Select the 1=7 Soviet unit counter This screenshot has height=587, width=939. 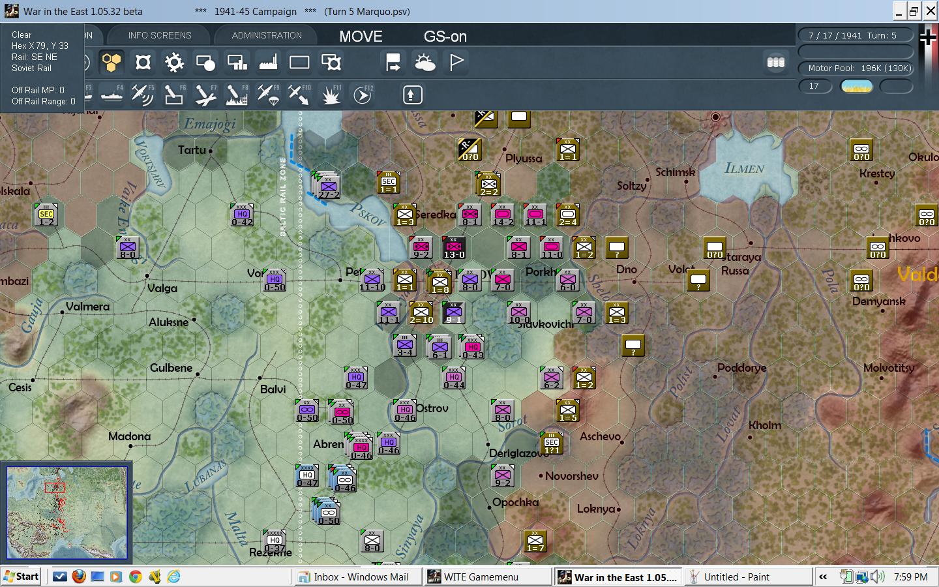(x=535, y=541)
